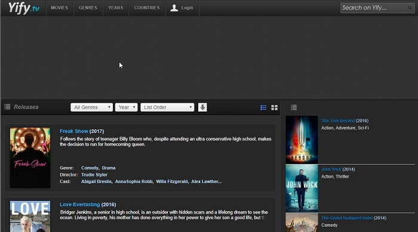This screenshot has height=232, width=418.
Task: Click the 'Action, Adventure, Sci-Fi' genre text
Action: 345,128
